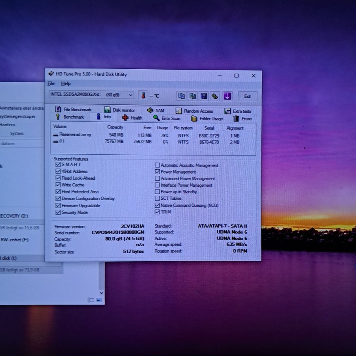Go to the Random Access tab
Image resolution: width=356 pixels, height=356 pixels.
click(194, 111)
